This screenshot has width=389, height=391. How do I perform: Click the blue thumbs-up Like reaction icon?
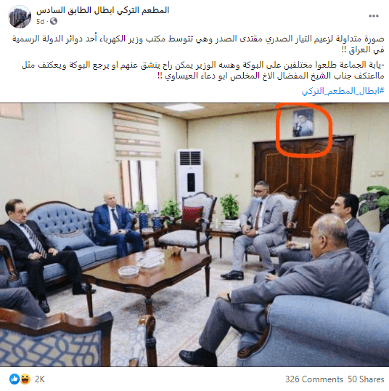pos(15,379)
